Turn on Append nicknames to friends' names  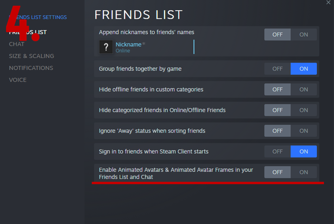(x=304, y=34)
